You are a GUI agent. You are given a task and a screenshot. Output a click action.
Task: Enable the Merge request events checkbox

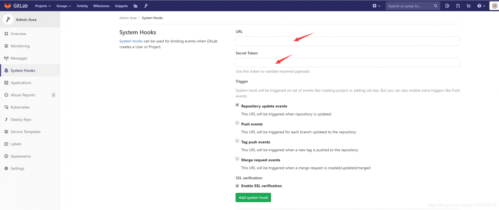237,159
